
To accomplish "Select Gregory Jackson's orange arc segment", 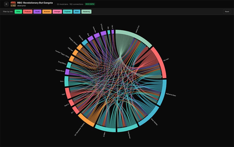I will point(80,47).
